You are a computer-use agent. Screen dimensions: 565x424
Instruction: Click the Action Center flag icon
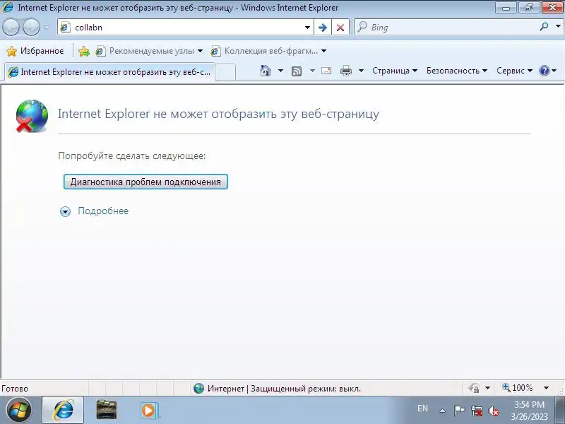coord(460,411)
